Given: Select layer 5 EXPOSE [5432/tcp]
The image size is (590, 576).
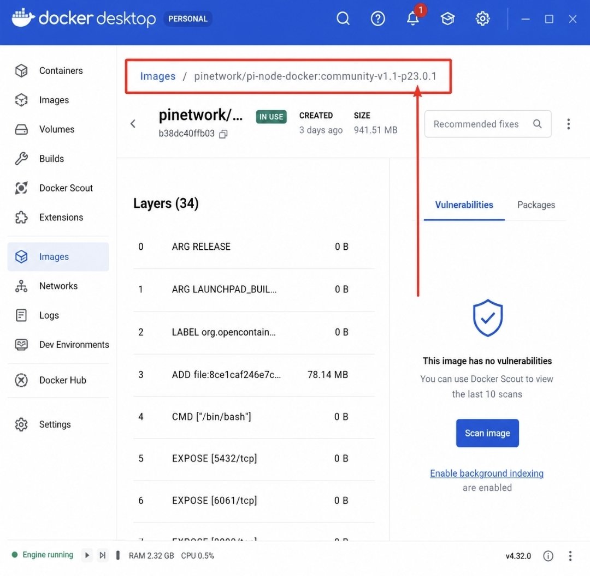Looking at the screenshot, I should coord(254,459).
